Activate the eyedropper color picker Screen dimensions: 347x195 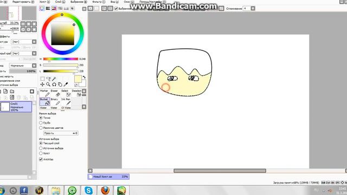click(66, 84)
